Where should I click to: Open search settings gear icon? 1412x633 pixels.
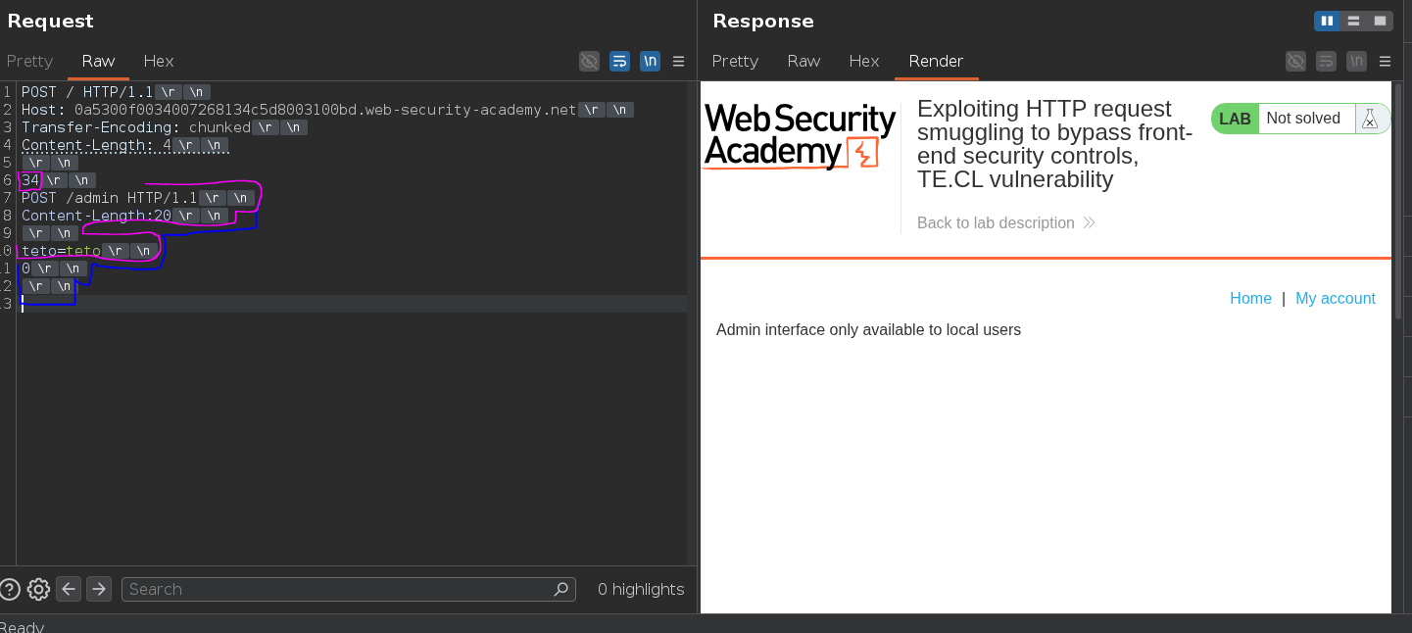(x=38, y=589)
